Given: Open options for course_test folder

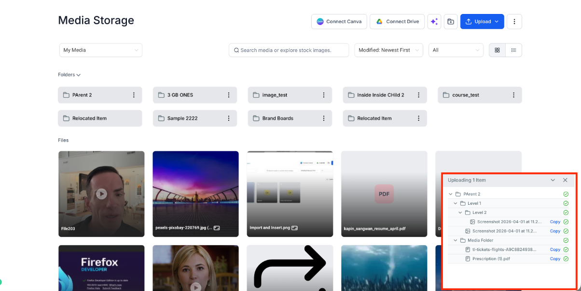Looking at the screenshot, I should pos(514,95).
